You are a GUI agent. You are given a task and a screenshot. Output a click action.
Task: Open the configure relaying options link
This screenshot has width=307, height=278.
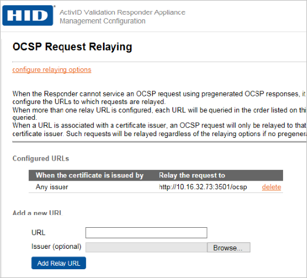click(x=52, y=69)
